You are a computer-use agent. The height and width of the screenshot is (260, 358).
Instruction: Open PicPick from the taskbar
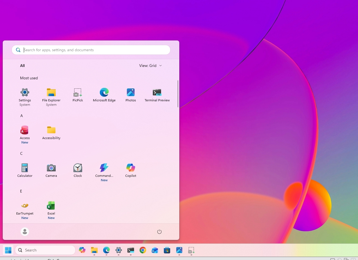click(191, 250)
